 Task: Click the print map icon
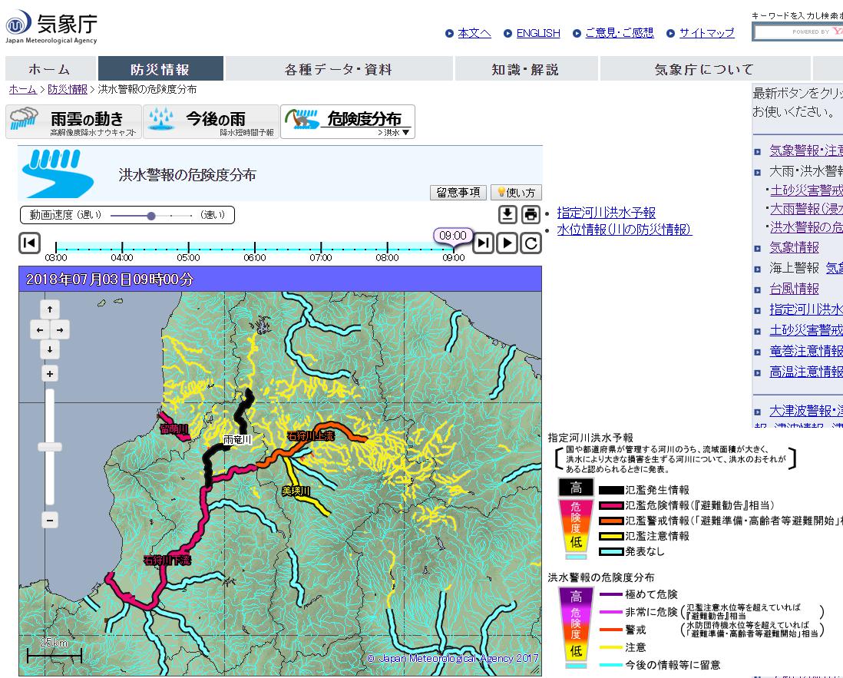tap(531, 214)
